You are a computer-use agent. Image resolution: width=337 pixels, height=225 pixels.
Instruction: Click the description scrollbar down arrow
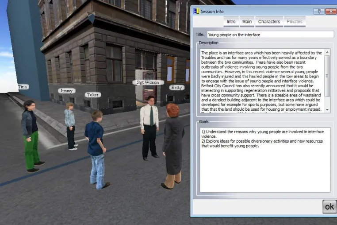(x=327, y=109)
